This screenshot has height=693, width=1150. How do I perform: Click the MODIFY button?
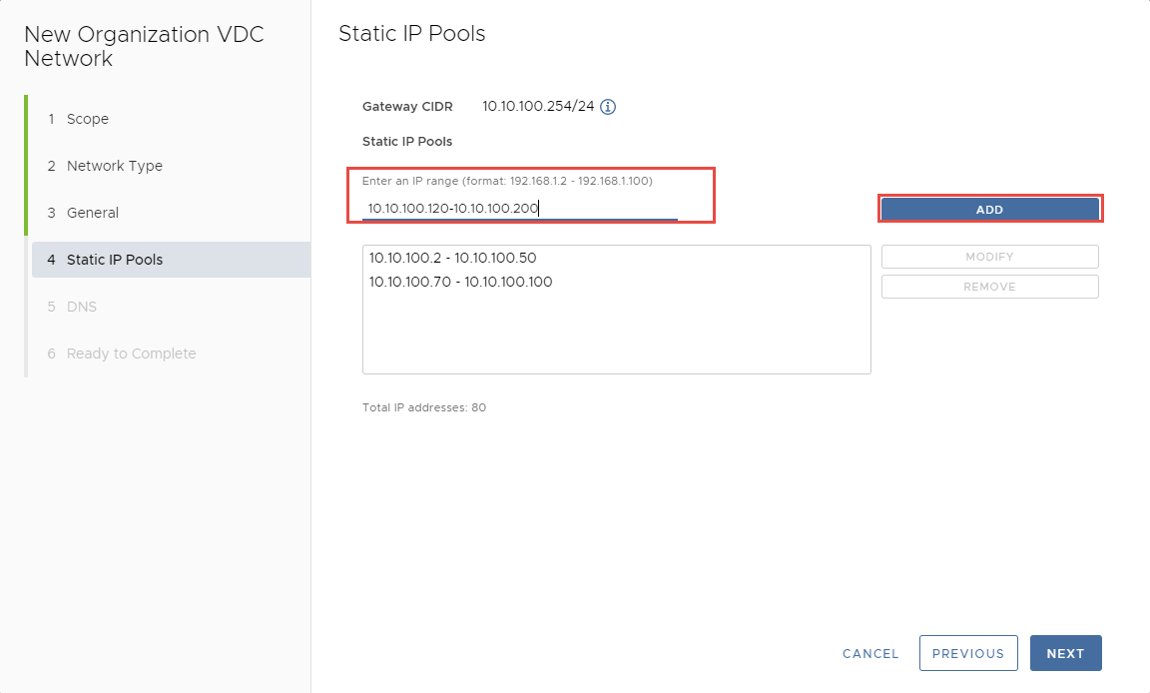[x=989, y=257]
